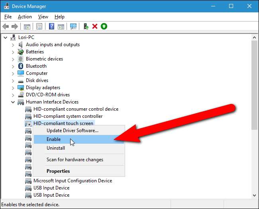Collapse the Lori-PC root node

pos(6,37)
